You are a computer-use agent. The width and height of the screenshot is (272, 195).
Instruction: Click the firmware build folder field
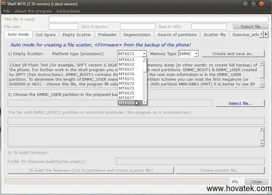[190, 161]
